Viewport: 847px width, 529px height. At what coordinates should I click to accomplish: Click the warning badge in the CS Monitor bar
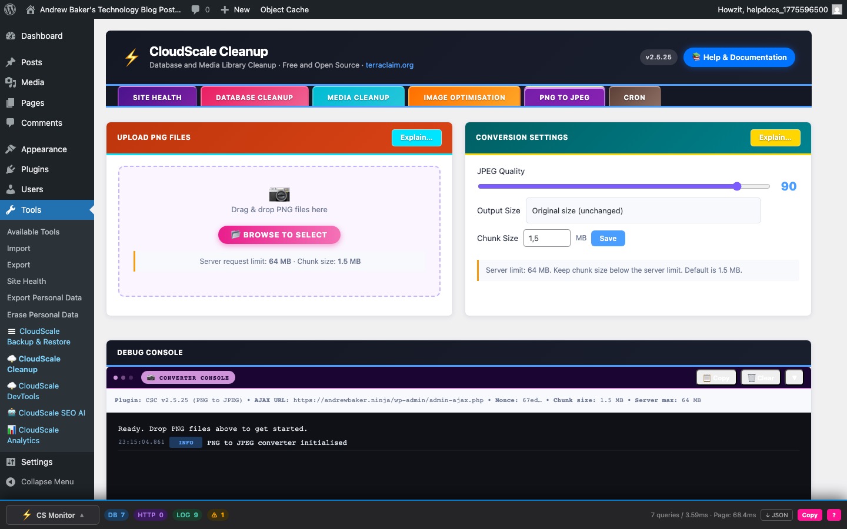(x=218, y=515)
